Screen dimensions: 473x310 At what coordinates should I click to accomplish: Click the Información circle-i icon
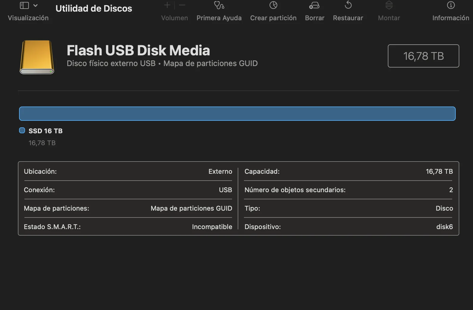point(451,5)
